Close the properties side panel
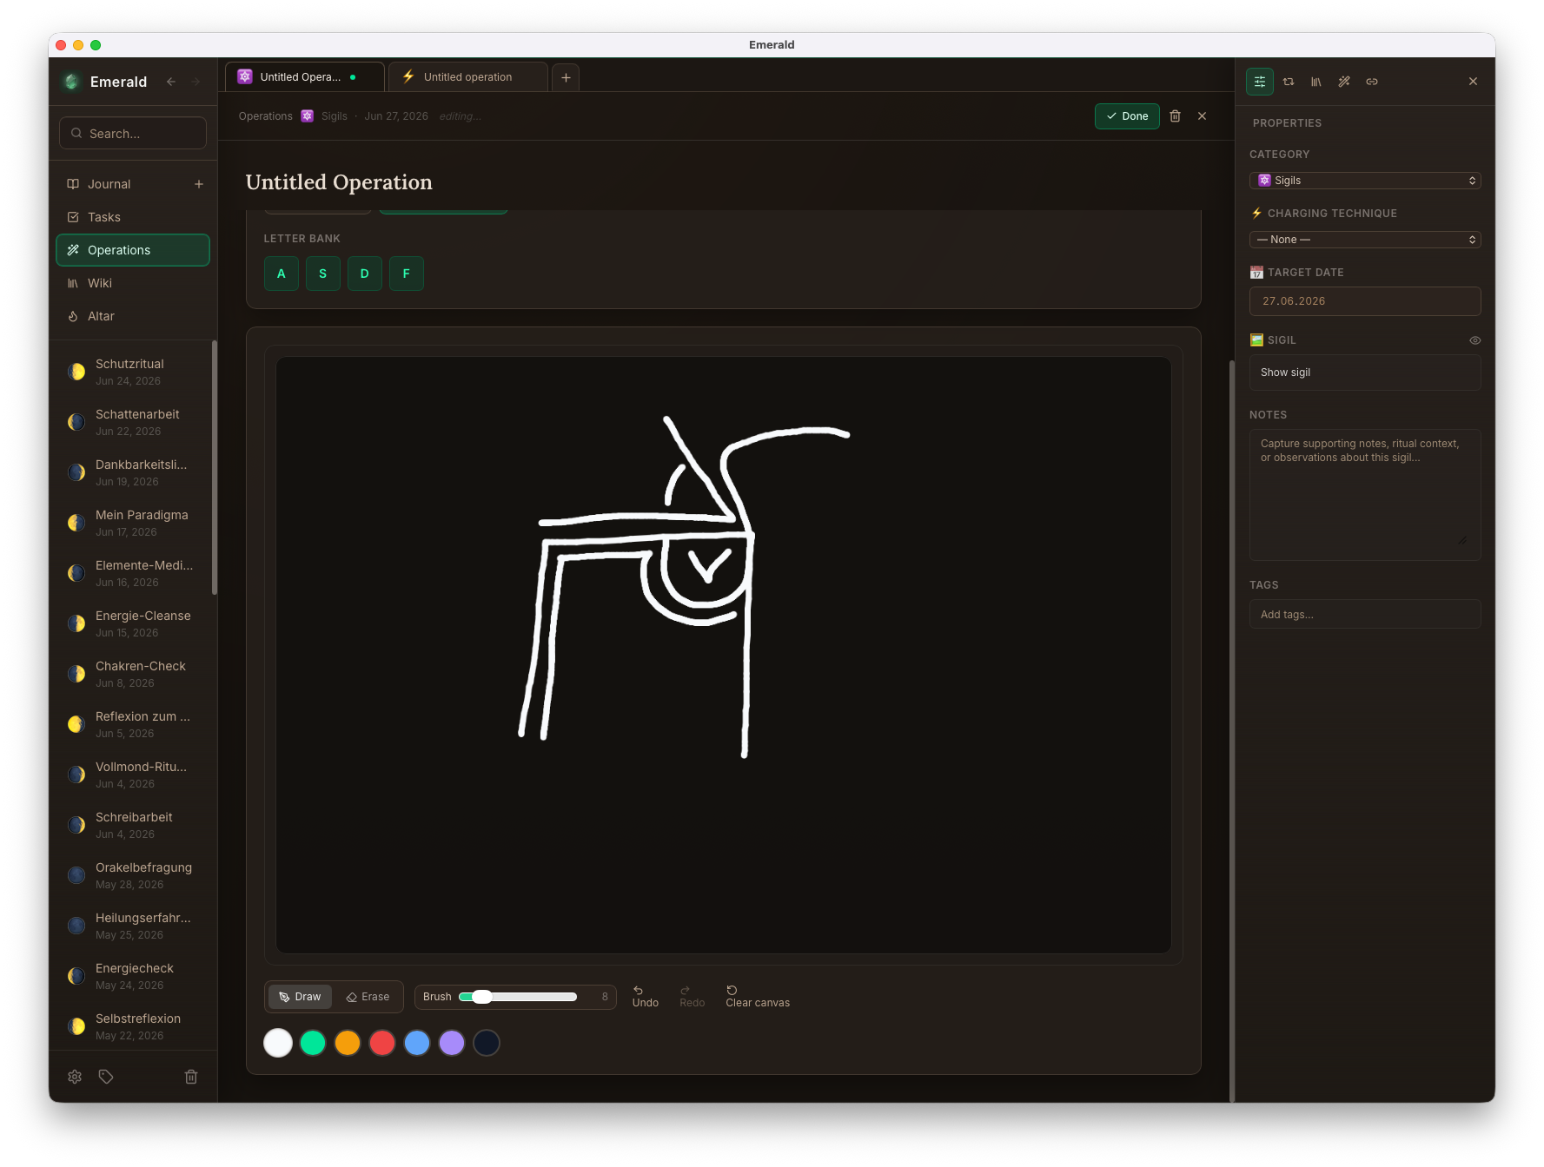1544x1167 pixels. [x=1473, y=82]
